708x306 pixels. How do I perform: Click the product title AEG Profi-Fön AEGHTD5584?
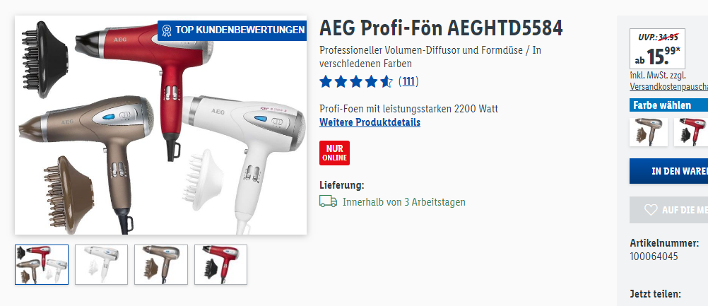pos(441,29)
